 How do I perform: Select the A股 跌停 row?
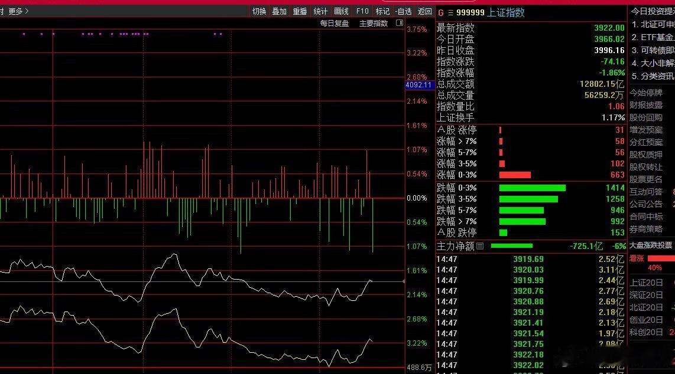pos(530,232)
